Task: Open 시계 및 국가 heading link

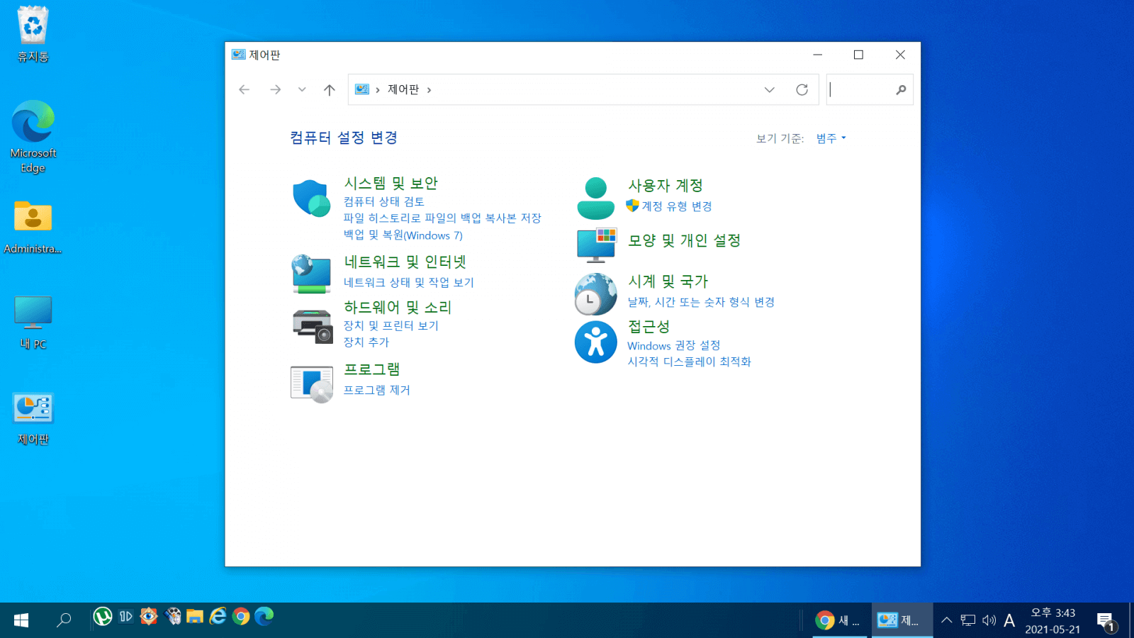Action: (668, 281)
